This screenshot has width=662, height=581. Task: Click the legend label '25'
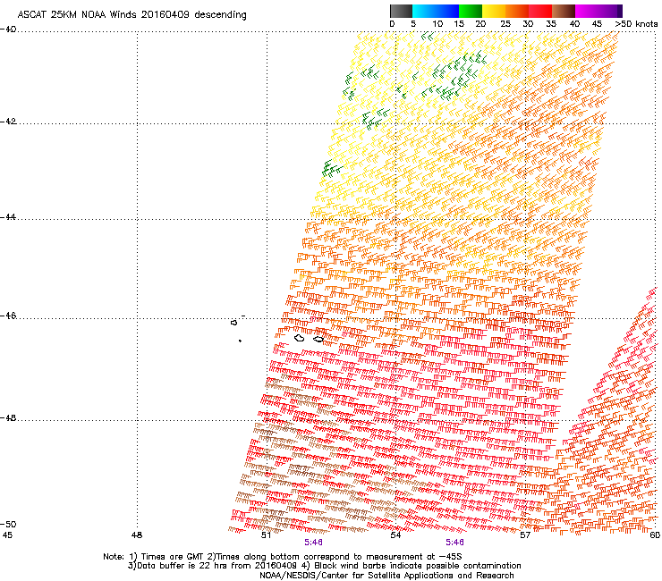[505, 24]
